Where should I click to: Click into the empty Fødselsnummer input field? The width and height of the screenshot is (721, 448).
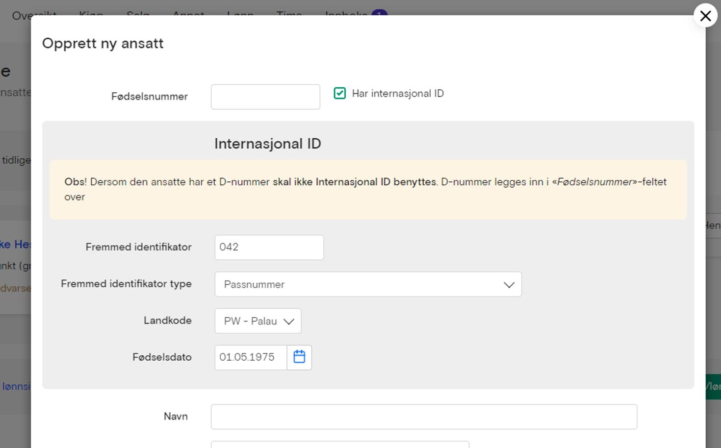point(265,97)
